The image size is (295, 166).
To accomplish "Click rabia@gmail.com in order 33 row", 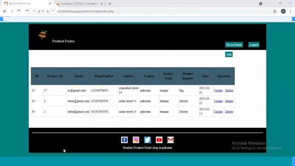I will [x=78, y=101].
